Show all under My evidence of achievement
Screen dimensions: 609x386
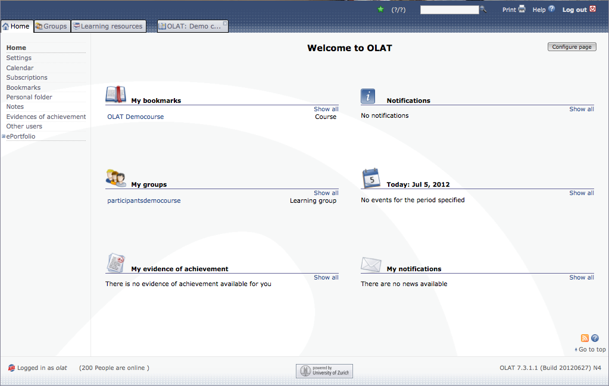click(x=326, y=277)
